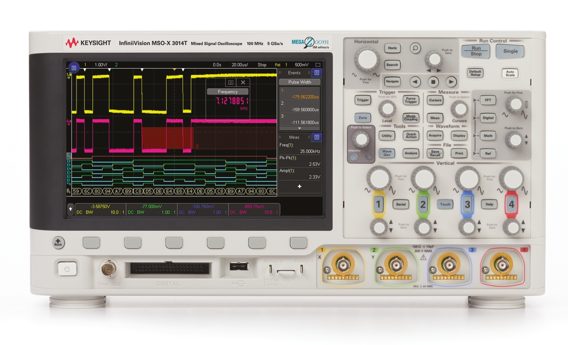The image size is (568, 345).
Task: Navigate forward with the right arrow key
Action: [x=451, y=82]
